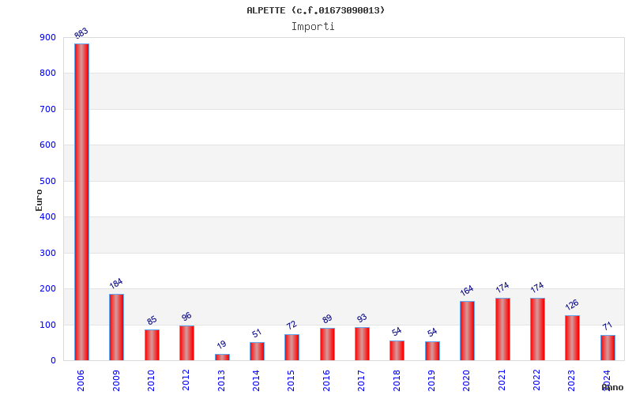
Task: Click the 2009 x-axis year label
Action: click(x=116, y=381)
